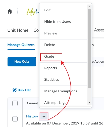The width and height of the screenshot is (104, 127).
Task: Click the scrollbar down arrow in menu
Action: point(89,102)
